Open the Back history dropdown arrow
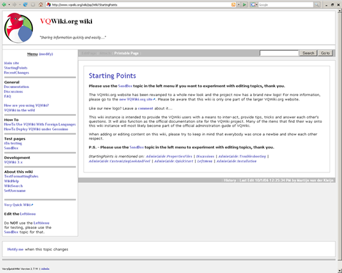 coord(9,4)
